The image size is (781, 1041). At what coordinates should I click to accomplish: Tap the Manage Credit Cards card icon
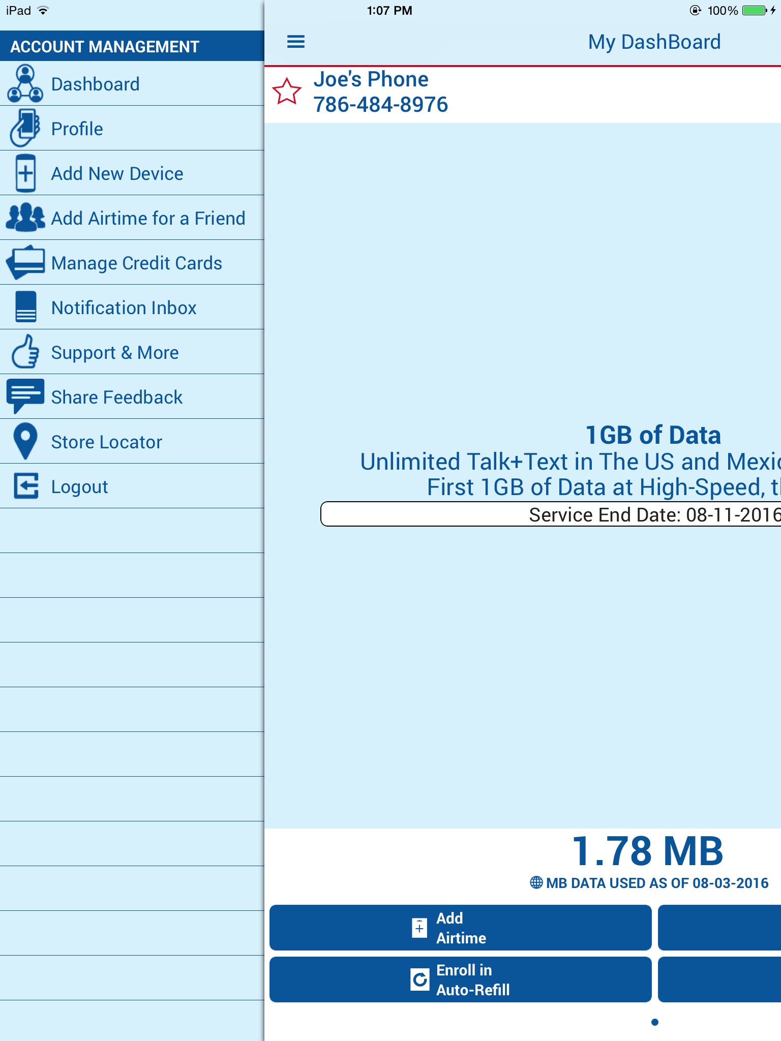[25, 262]
